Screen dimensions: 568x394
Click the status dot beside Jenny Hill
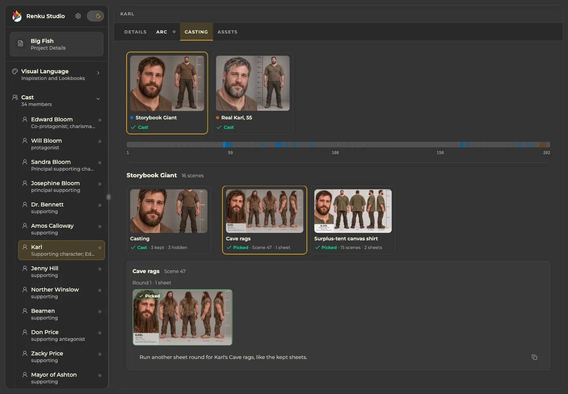tap(100, 269)
